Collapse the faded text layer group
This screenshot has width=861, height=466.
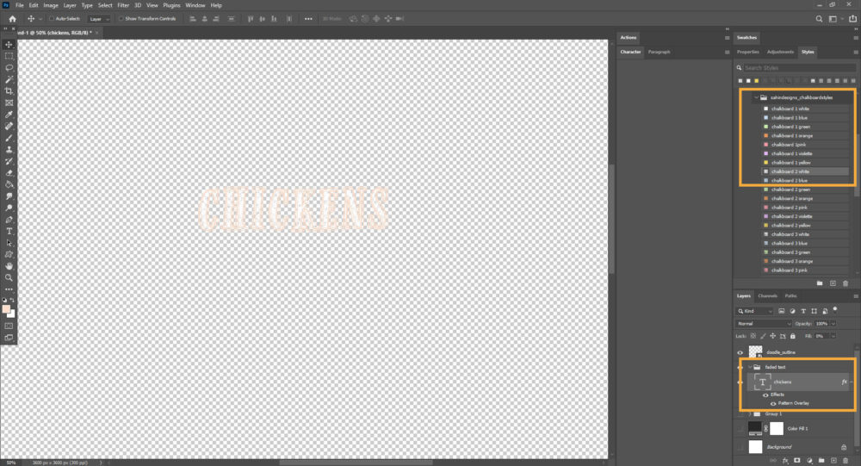(x=750, y=367)
